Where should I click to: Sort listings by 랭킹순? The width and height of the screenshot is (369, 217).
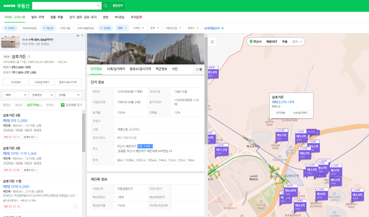pyautogui.click(x=7, y=105)
